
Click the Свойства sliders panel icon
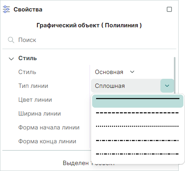(x=6, y=9)
